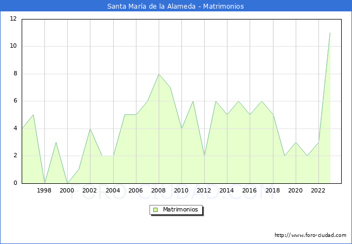Click the y-axis label 0
This screenshot has width=352, height=244.
click(x=15, y=183)
